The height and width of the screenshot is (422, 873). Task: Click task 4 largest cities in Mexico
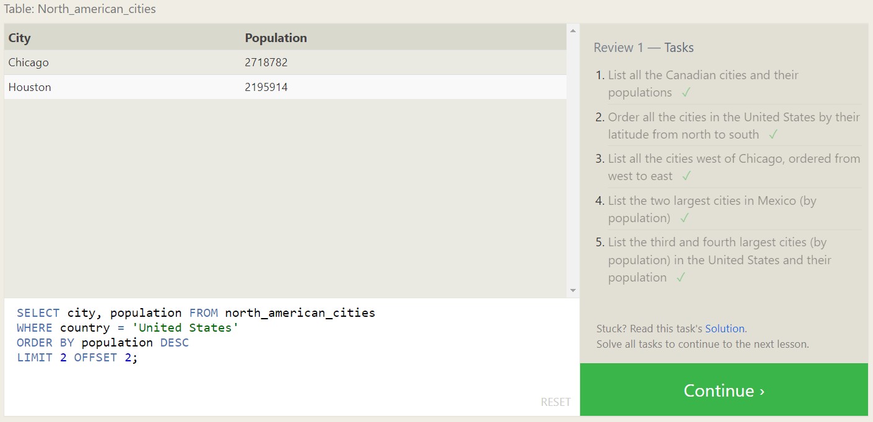(712, 209)
